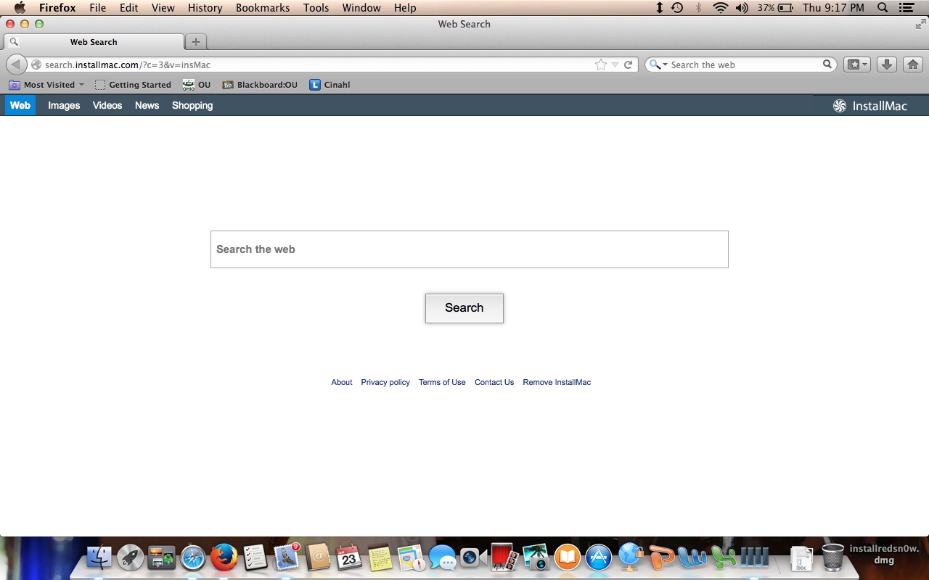Image resolution: width=929 pixels, height=580 pixels.
Task: Switch to the Videos search category
Action: (x=107, y=105)
